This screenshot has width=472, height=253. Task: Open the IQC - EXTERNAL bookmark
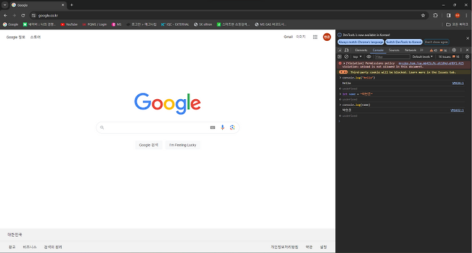[175, 24]
